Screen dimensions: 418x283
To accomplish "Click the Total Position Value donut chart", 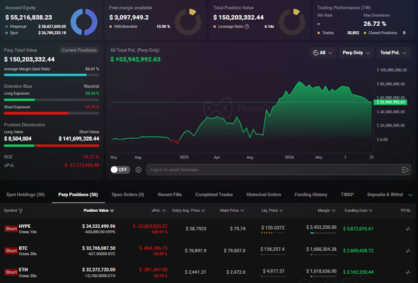I will (x=292, y=22).
